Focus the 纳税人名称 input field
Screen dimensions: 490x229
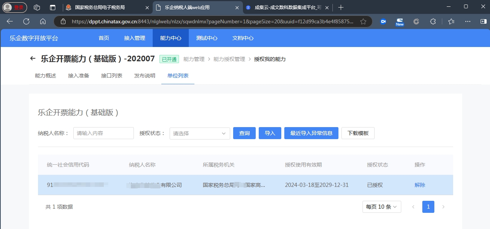[103, 133]
